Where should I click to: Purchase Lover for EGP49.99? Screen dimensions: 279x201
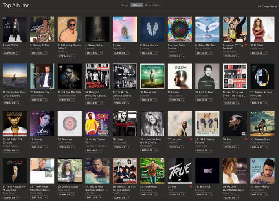coord(119,53)
